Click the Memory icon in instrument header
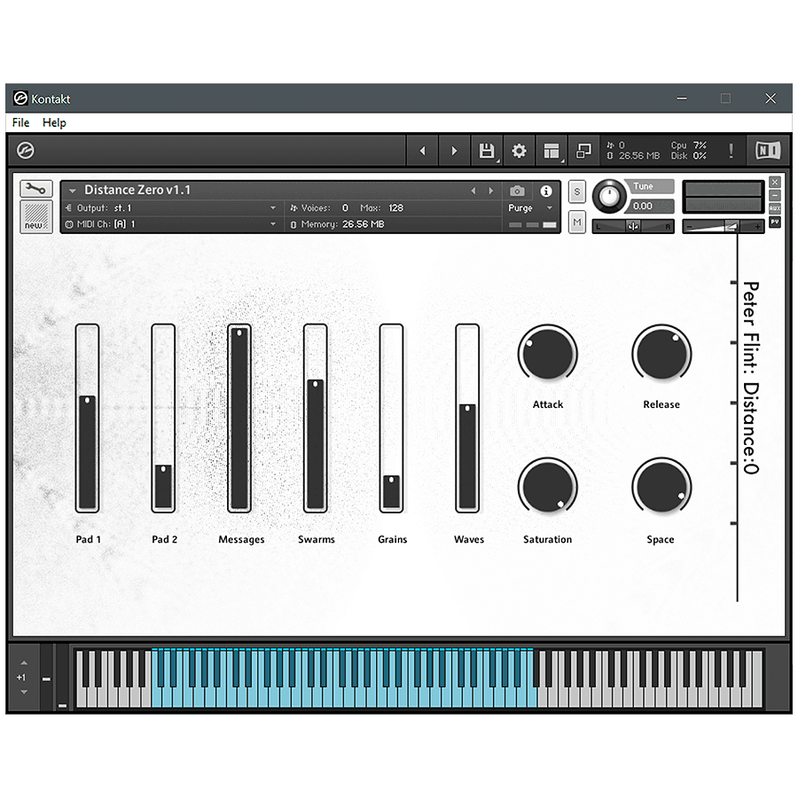Screen dimensions: 798x798 pos(293,224)
